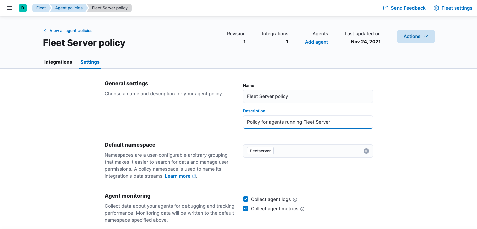The width and height of the screenshot is (477, 229).
Task: Click the back chevron before View all agent policies
Action: 45,30
